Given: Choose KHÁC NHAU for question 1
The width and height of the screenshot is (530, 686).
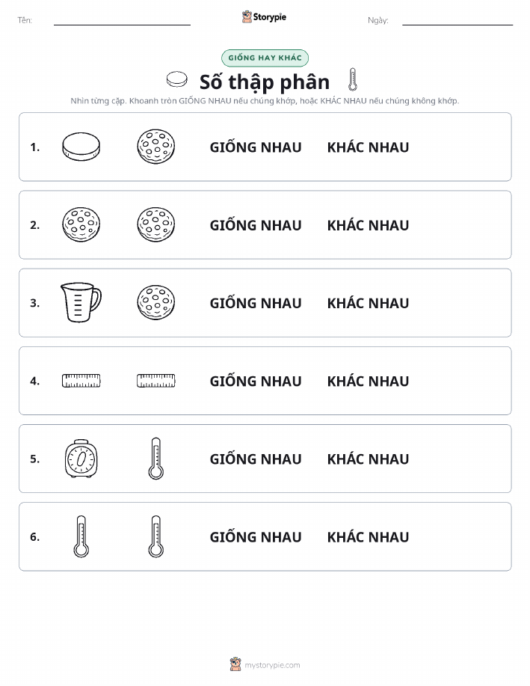Looking at the screenshot, I should [369, 147].
